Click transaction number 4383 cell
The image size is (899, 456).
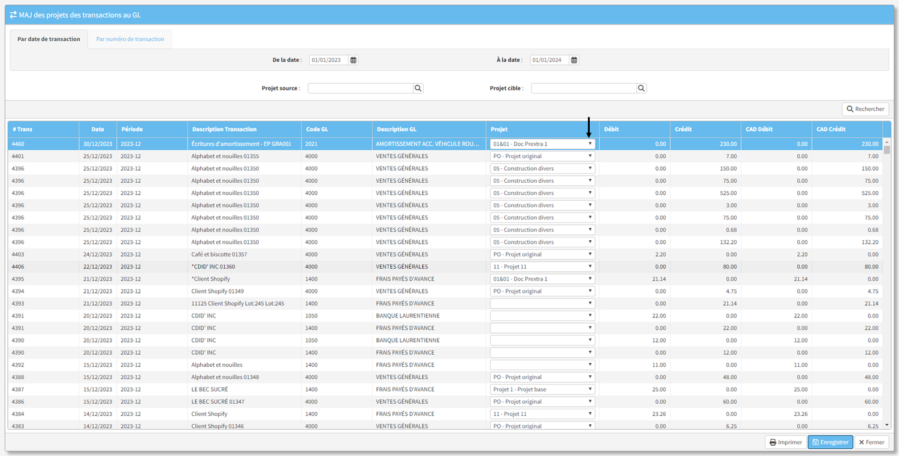coord(43,426)
